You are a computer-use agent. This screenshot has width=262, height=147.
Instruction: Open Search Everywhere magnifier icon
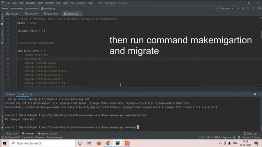coord(260,8)
